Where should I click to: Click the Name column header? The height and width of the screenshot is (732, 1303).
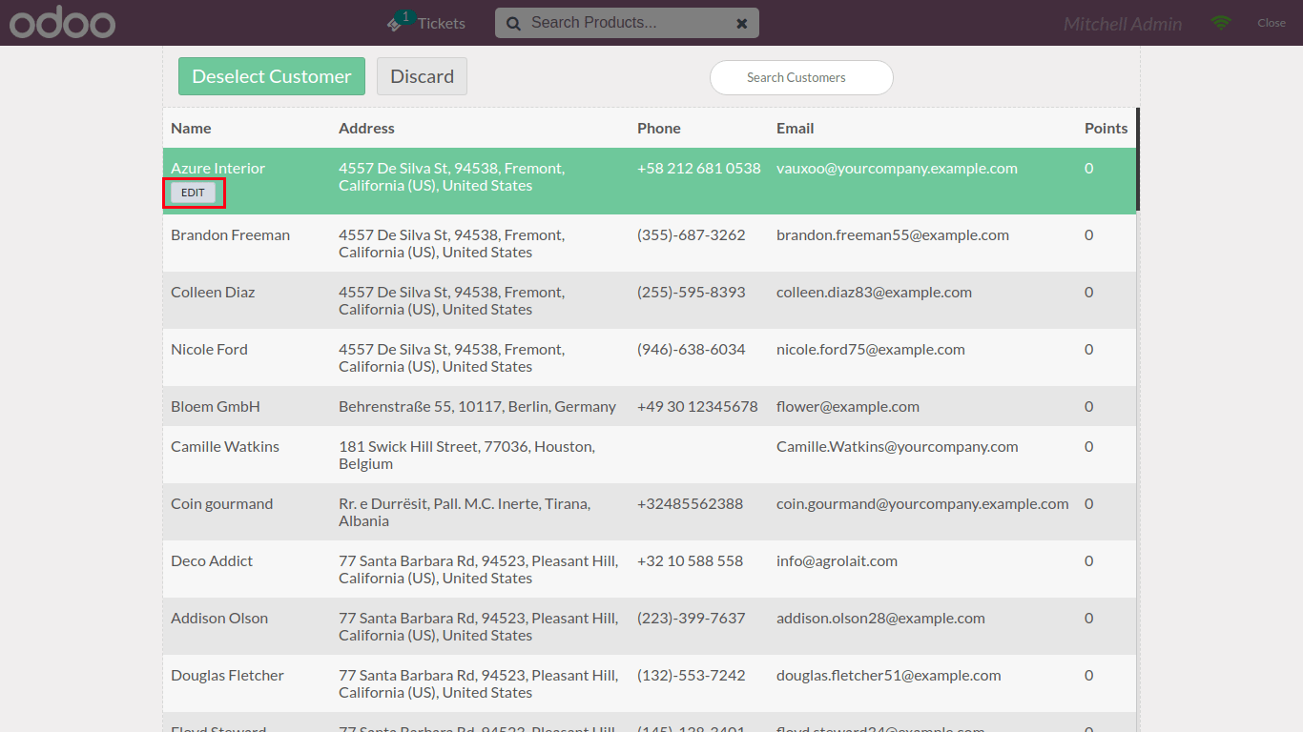click(x=191, y=128)
